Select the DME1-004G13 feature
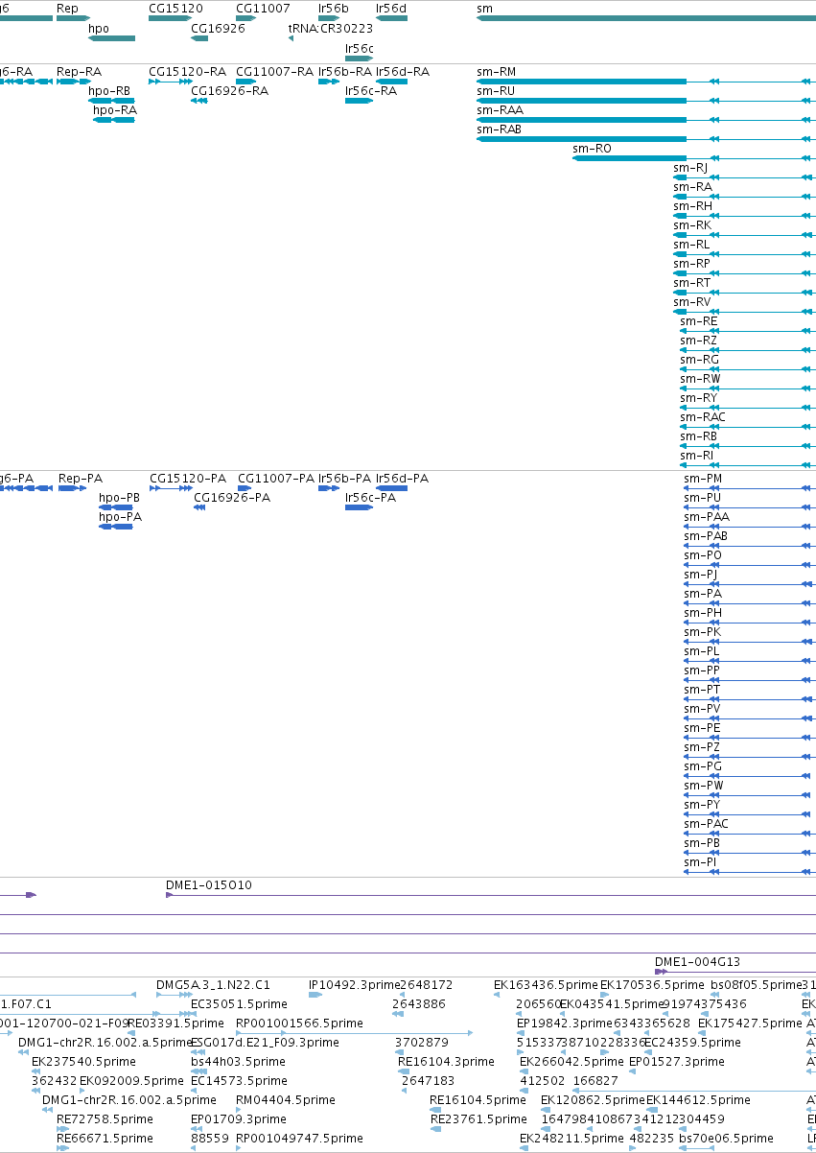 click(735, 972)
